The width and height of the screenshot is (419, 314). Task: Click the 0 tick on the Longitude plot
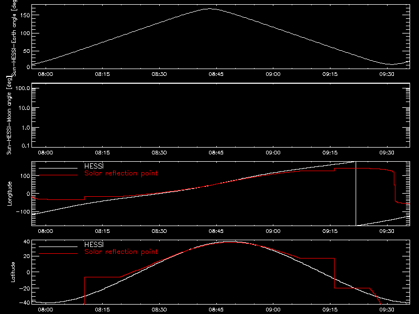pos(28,194)
